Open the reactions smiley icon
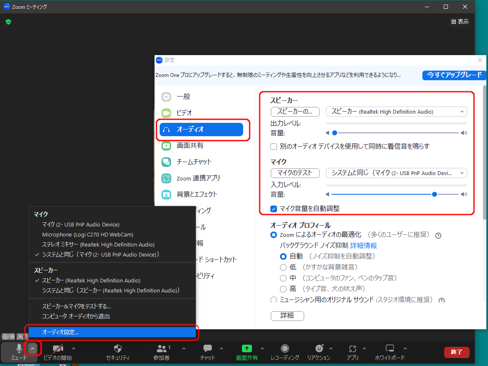The height and width of the screenshot is (366, 488). [x=319, y=348]
